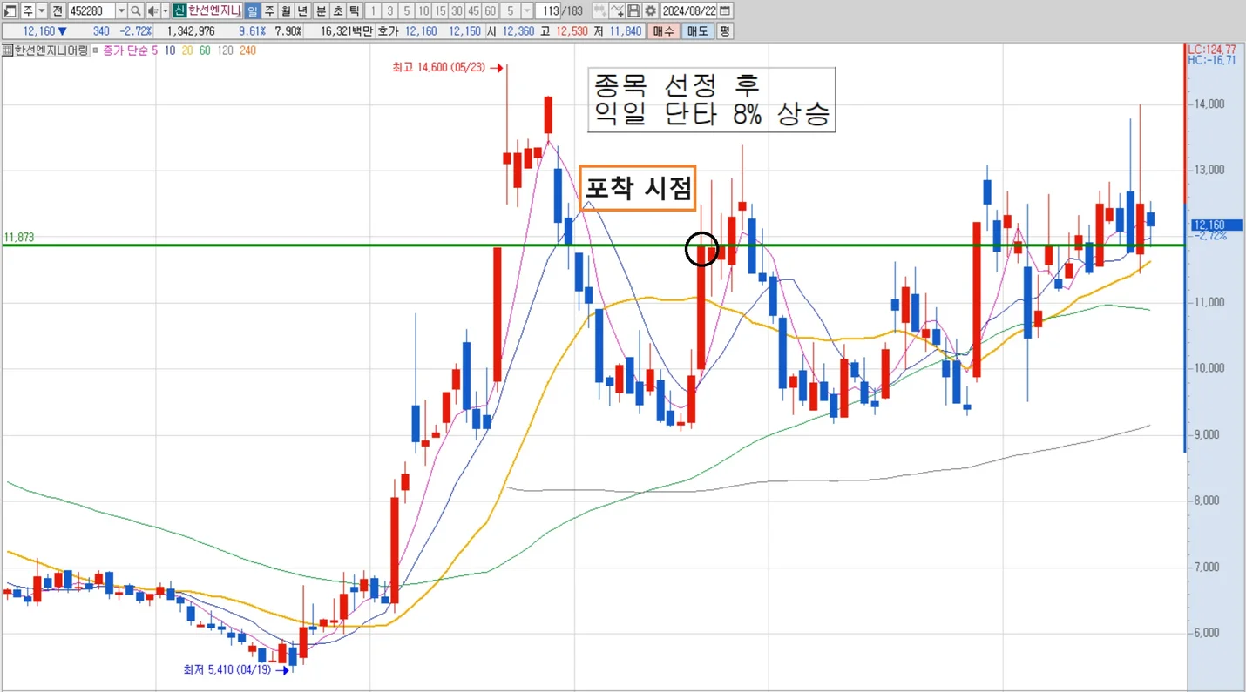Image resolution: width=1246 pixels, height=692 pixels.
Task: Click the 평 button next to 매도
Action: (725, 31)
